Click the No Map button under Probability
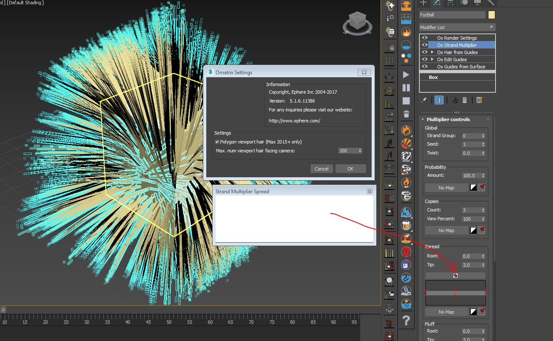Screen dimensions: 553x341 point(446,188)
